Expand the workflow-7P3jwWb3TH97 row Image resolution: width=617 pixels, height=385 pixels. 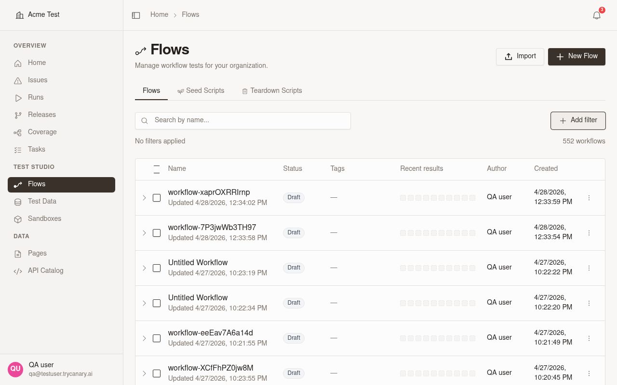[144, 233]
